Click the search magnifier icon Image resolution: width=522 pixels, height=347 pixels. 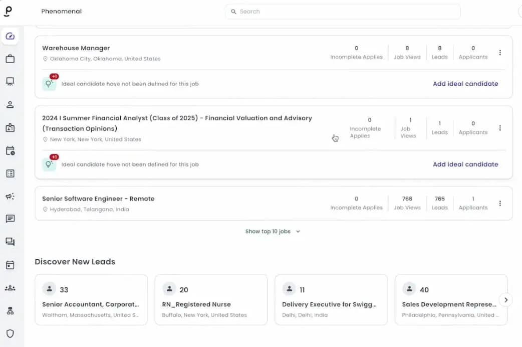click(x=234, y=12)
